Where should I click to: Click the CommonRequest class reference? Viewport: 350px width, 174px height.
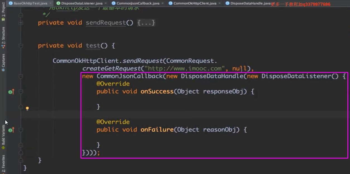[x=190, y=61]
